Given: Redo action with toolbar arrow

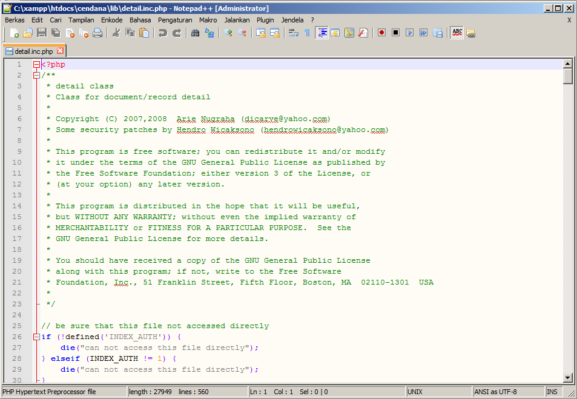Looking at the screenshot, I should (177, 33).
